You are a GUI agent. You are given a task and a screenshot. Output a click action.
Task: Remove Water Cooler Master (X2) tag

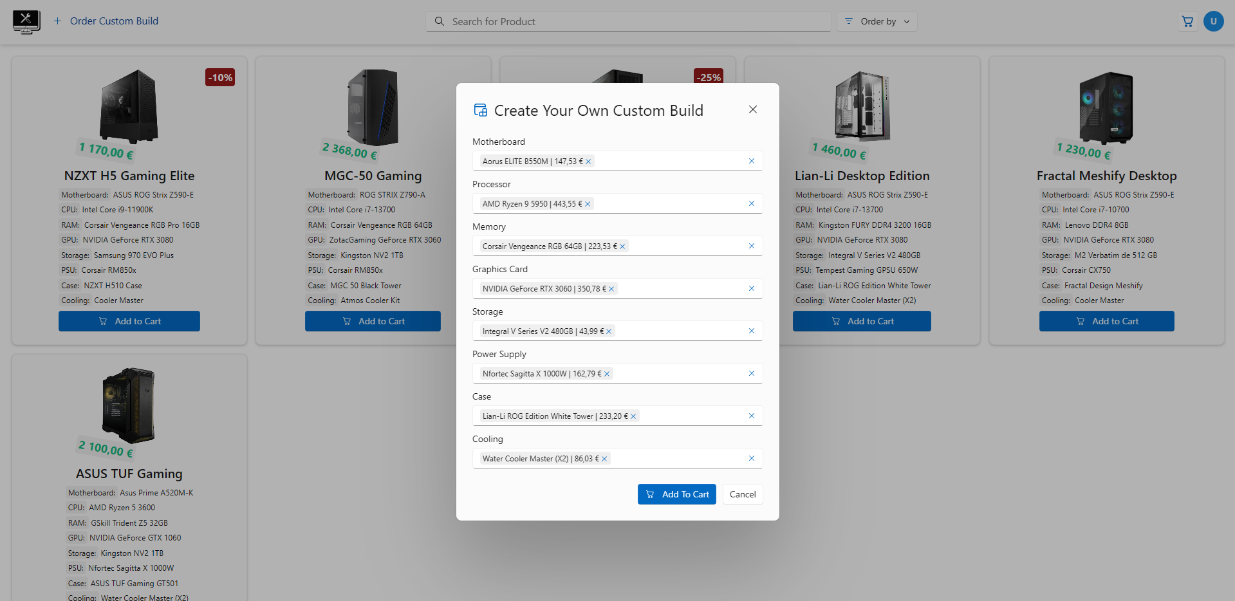click(x=604, y=459)
